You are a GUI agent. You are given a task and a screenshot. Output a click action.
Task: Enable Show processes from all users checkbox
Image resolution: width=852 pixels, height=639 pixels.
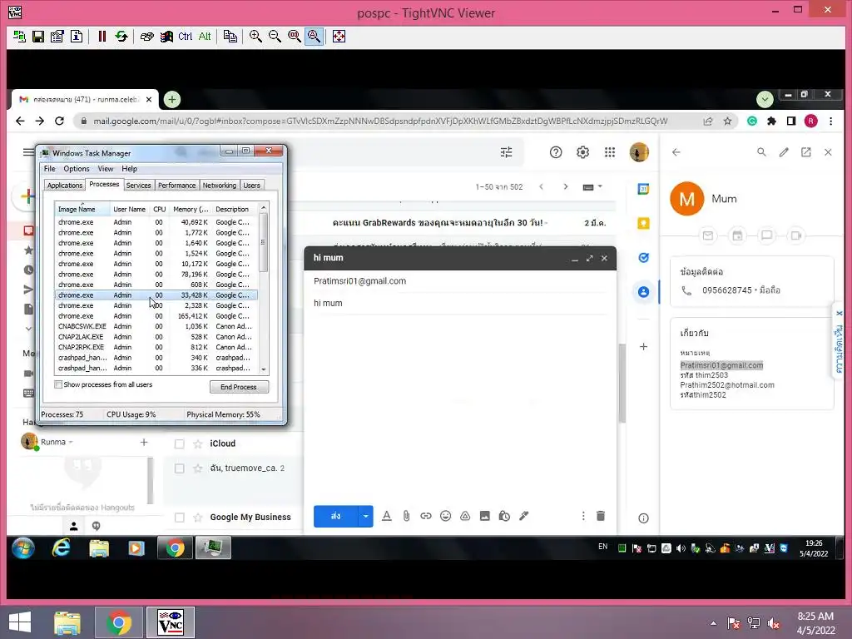58,384
